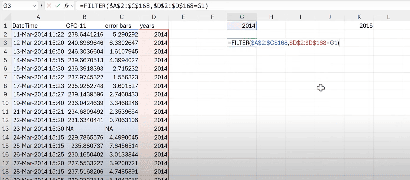
Task: Select column H header
Action: [271, 17]
